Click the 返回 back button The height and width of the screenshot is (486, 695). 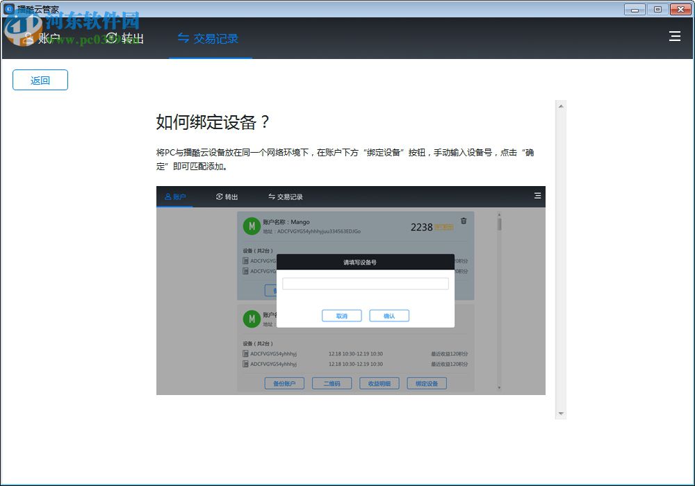pos(40,80)
